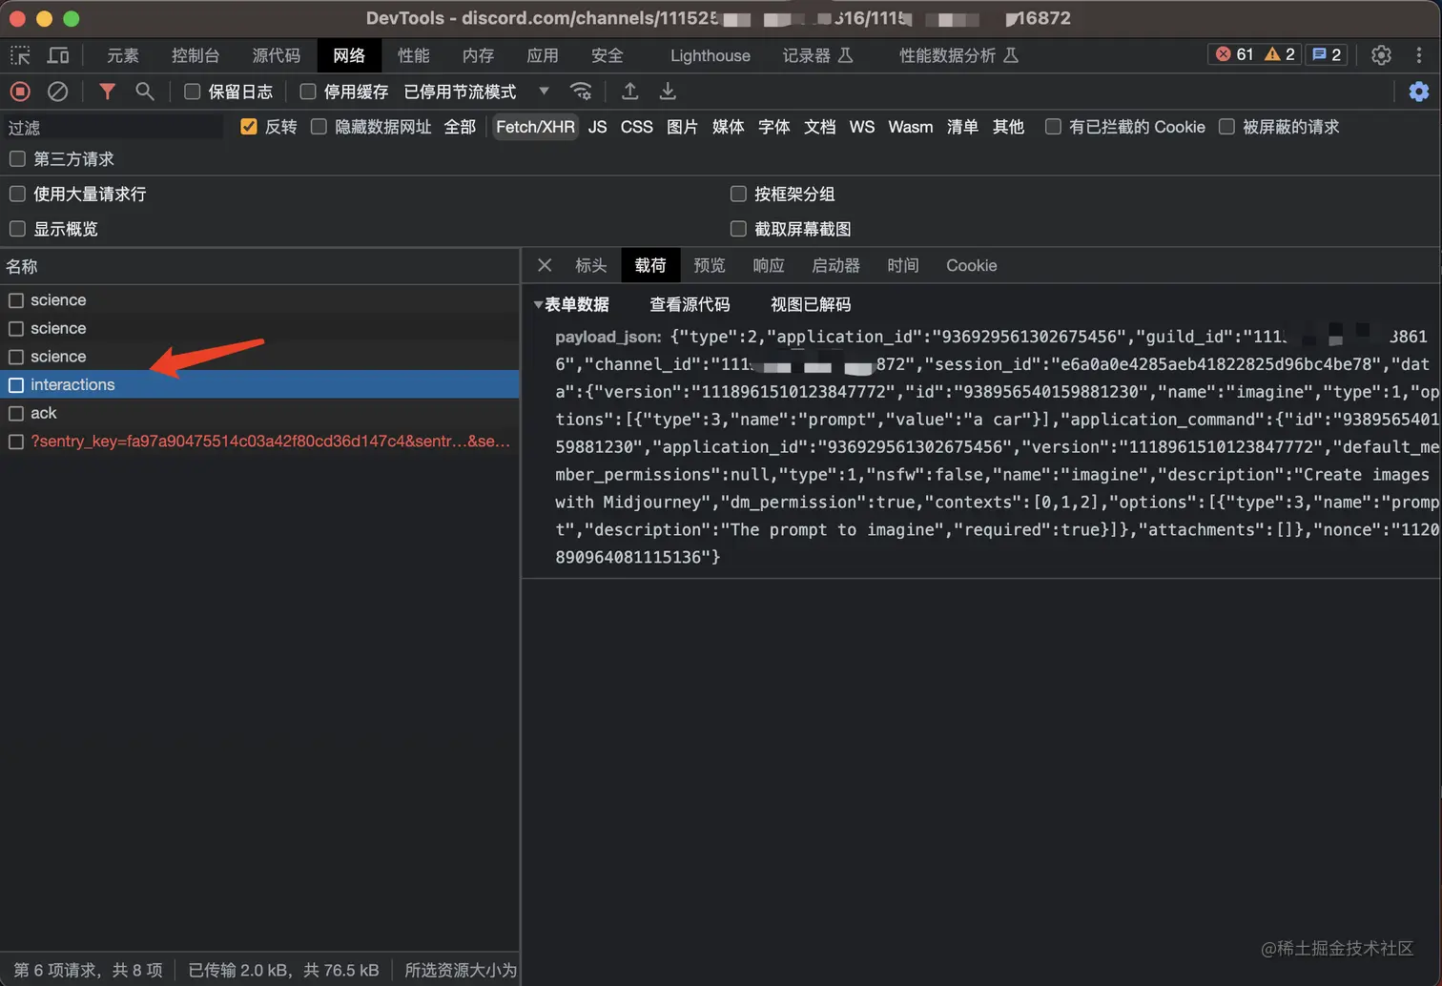Toggle the filter funnel icon
Image resolution: width=1442 pixels, height=986 pixels.
pyautogui.click(x=108, y=92)
